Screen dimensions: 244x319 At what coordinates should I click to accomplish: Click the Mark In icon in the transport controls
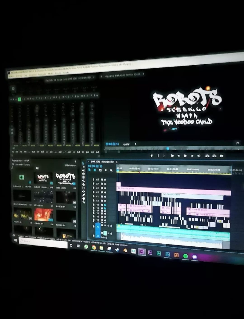click(158, 156)
